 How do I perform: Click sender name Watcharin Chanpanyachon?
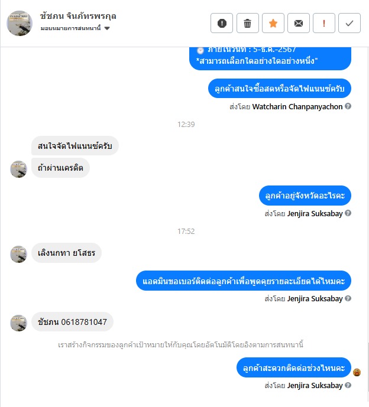coord(297,106)
